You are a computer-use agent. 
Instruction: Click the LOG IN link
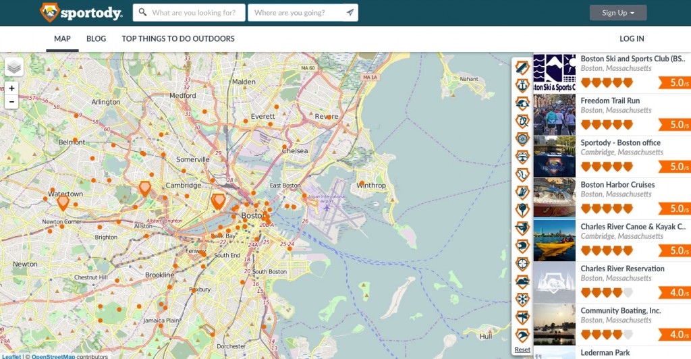pyautogui.click(x=632, y=38)
